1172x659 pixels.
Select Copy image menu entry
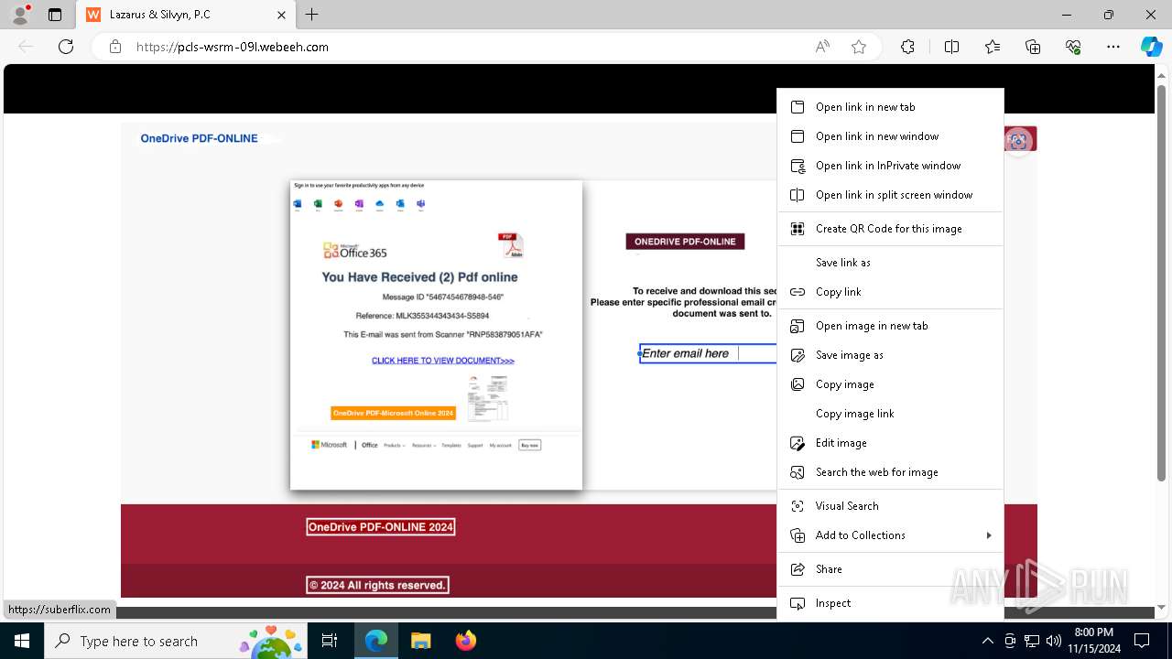click(890, 384)
